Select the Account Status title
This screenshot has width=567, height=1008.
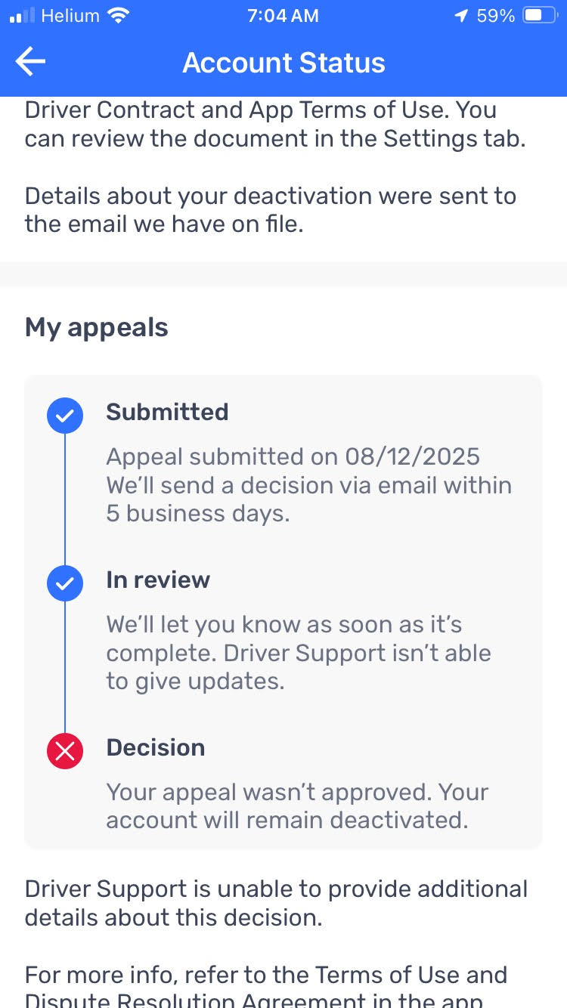[283, 63]
